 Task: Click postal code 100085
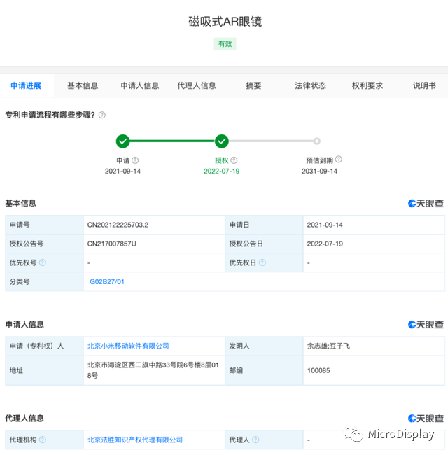coord(318,370)
